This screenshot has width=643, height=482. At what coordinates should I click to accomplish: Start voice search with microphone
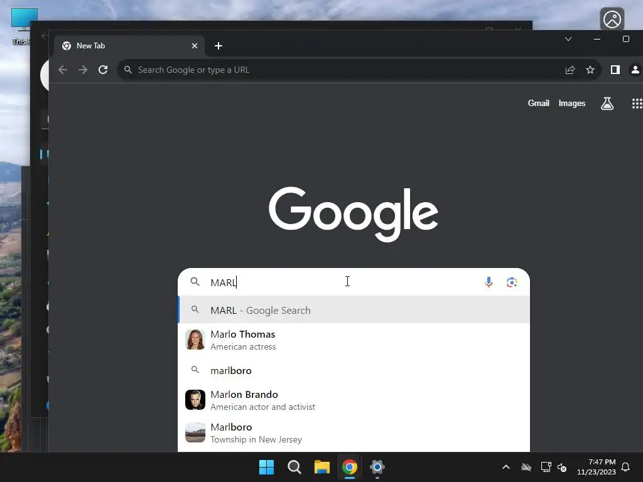[x=489, y=282]
